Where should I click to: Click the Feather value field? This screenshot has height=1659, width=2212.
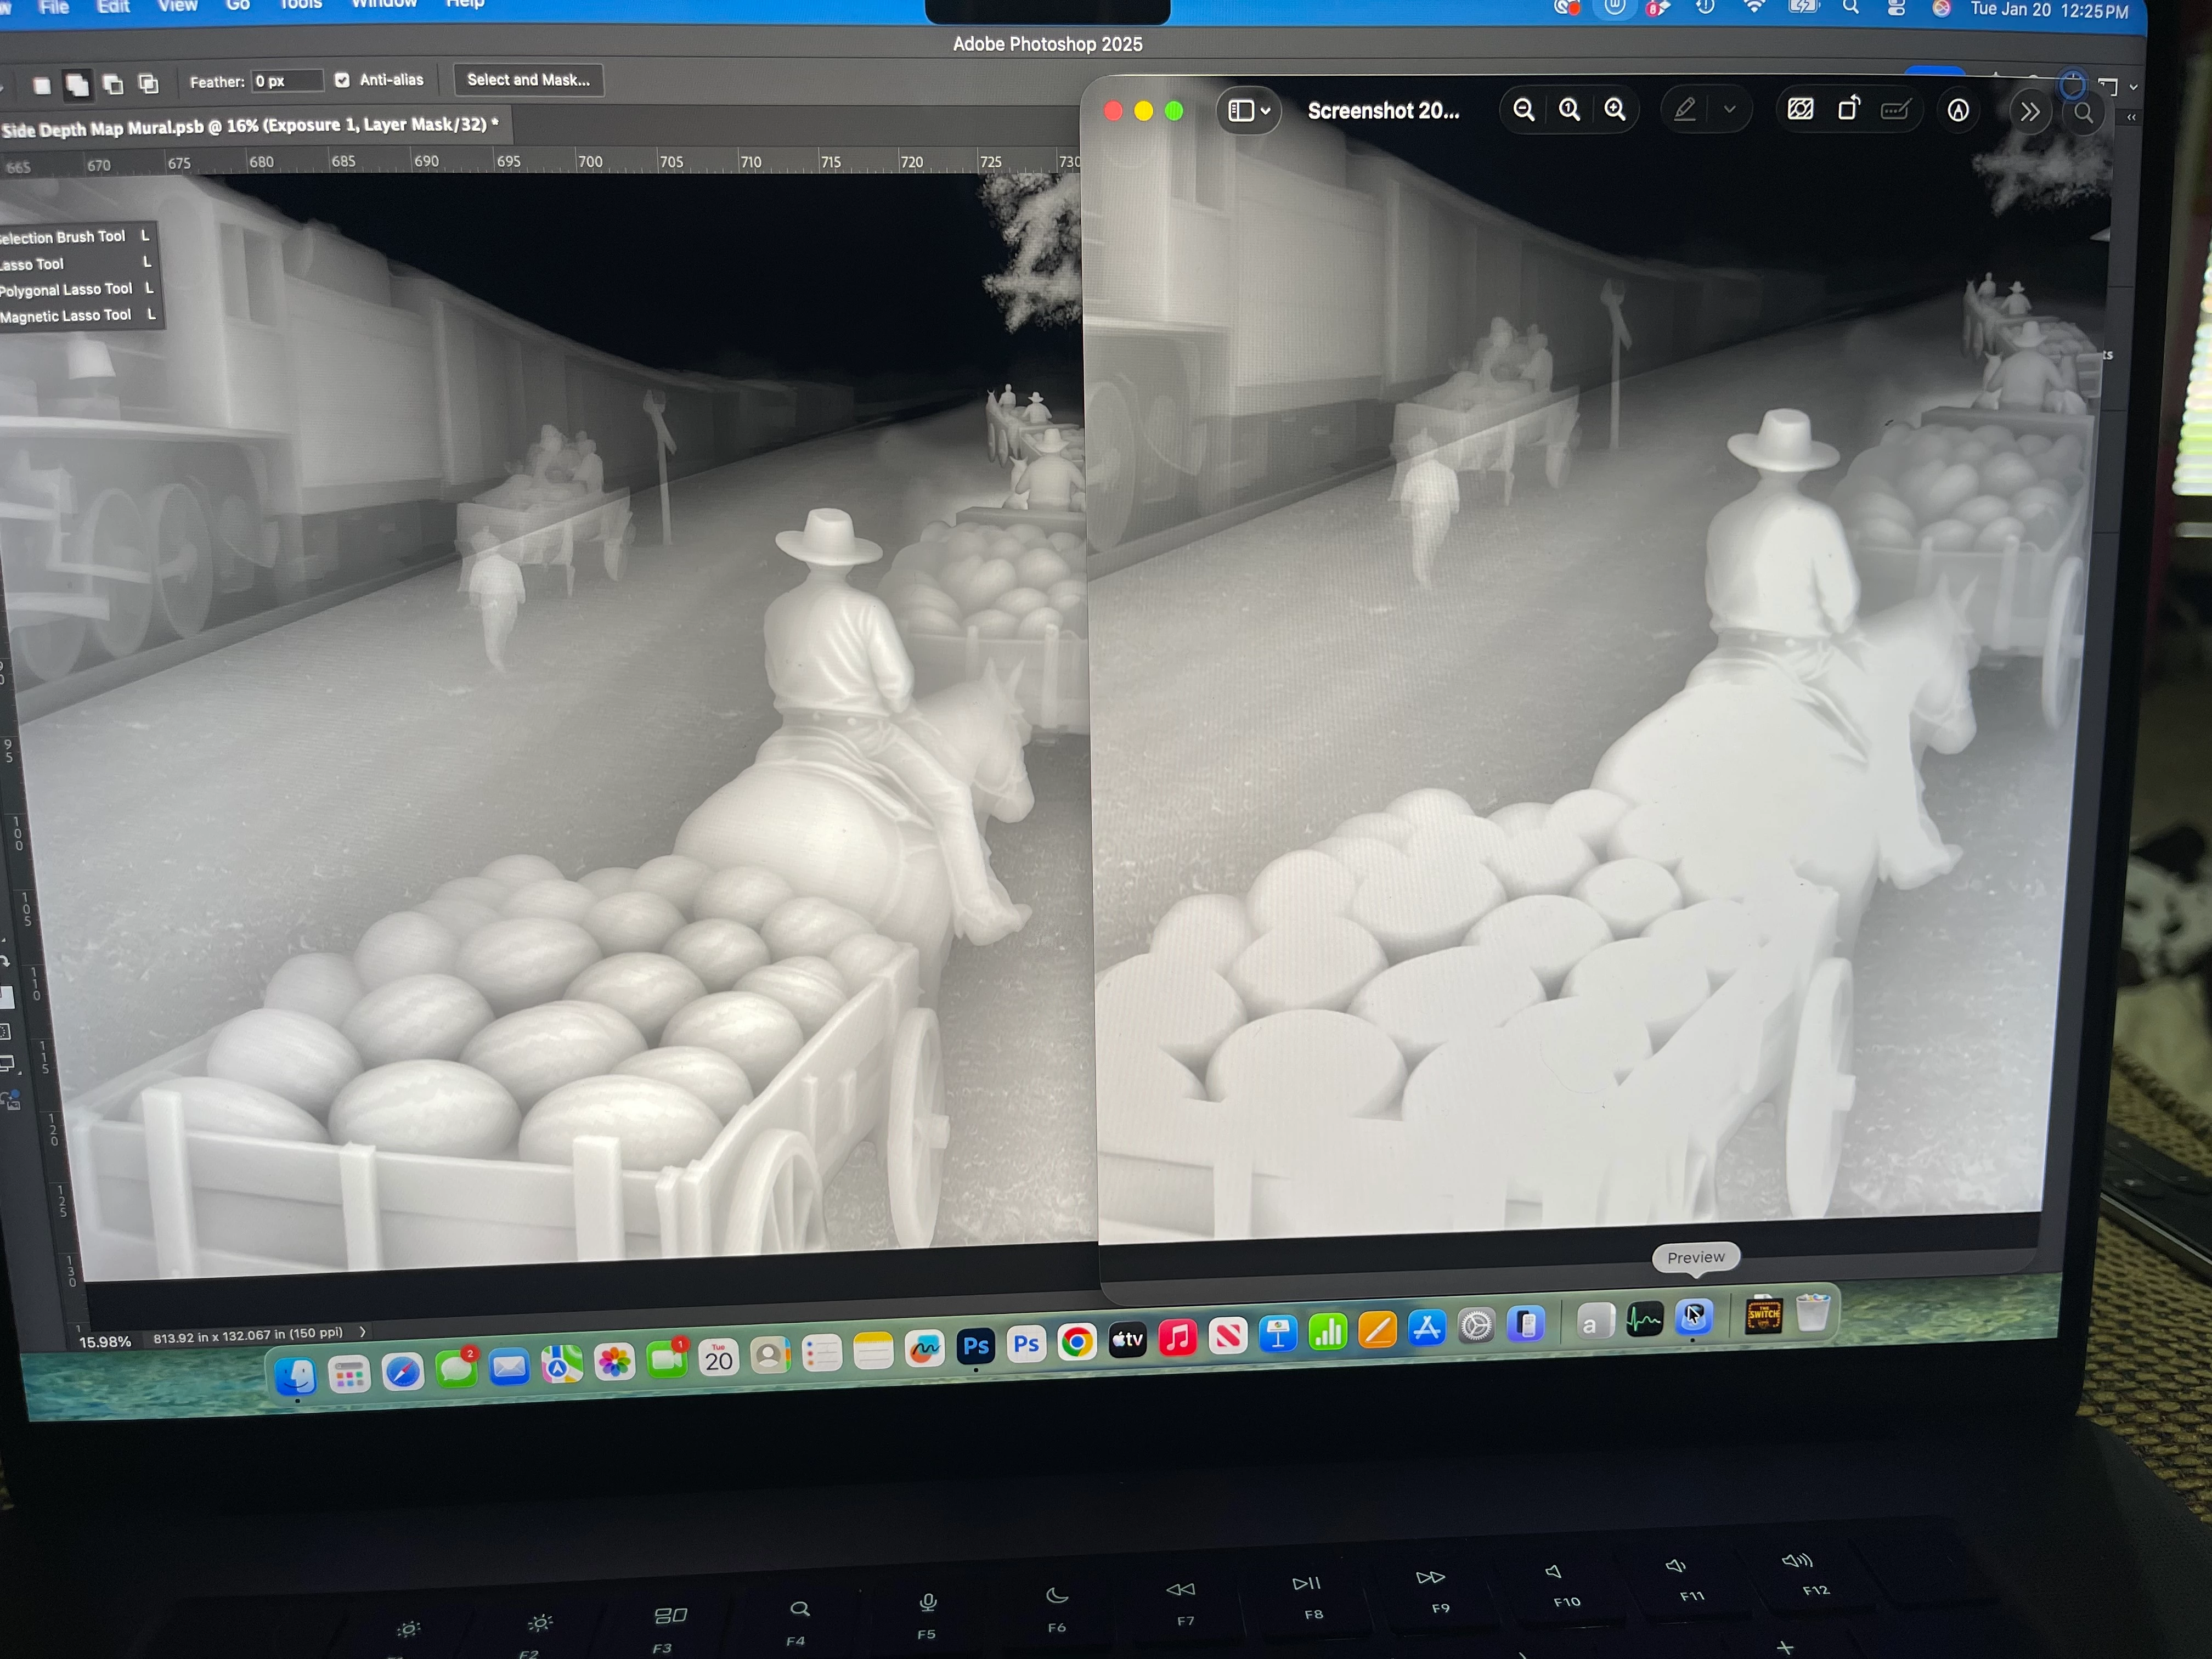[287, 81]
